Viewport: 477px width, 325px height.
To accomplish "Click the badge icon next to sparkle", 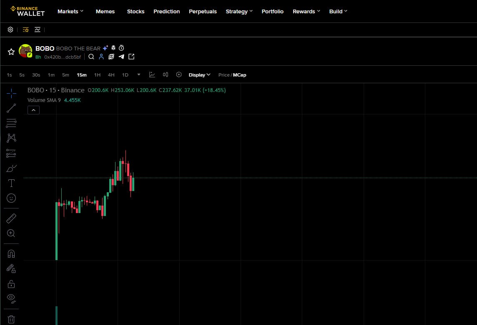I will coord(113,48).
